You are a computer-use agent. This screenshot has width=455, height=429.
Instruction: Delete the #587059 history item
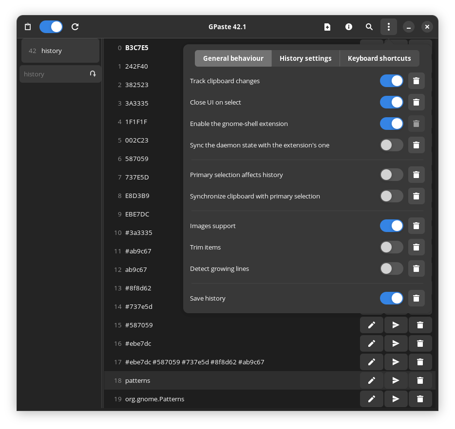pos(420,325)
